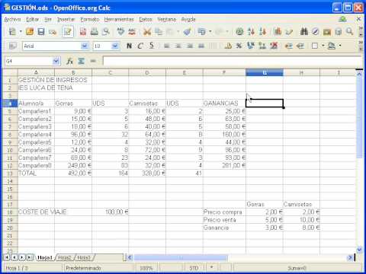Open the Borders dropdown arrow
The image size is (366, 274).
[x=323, y=46]
